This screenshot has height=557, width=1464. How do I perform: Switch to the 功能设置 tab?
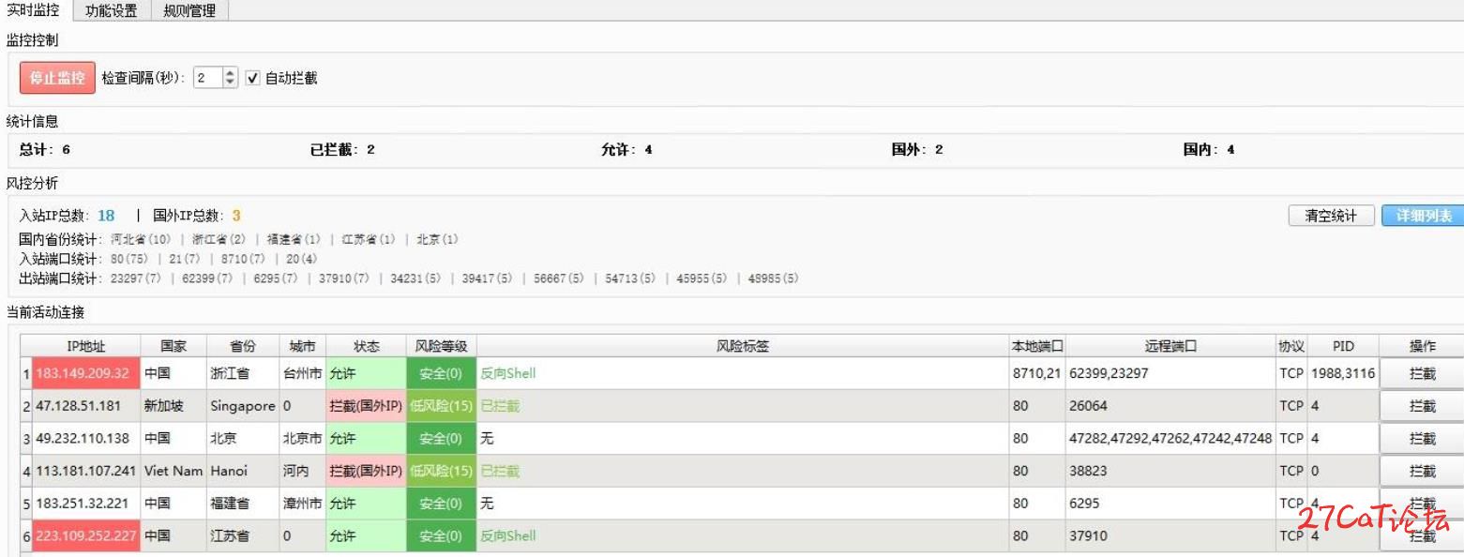pyautogui.click(x=111, y=11)
